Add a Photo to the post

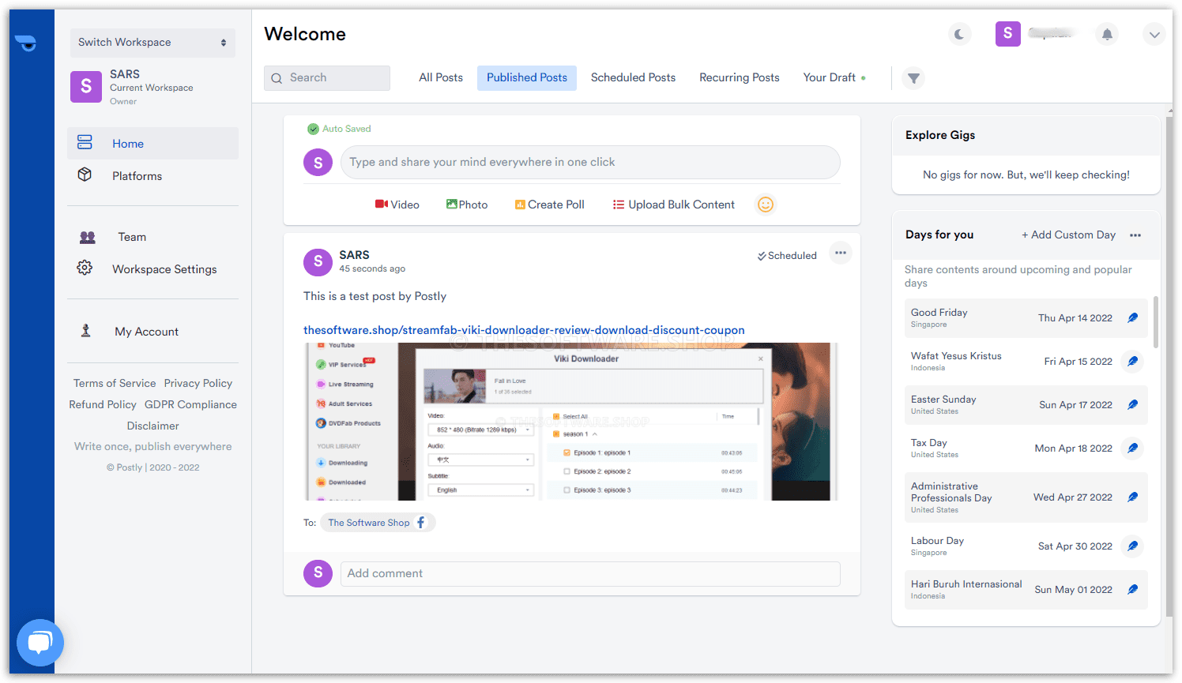[467, 205]
